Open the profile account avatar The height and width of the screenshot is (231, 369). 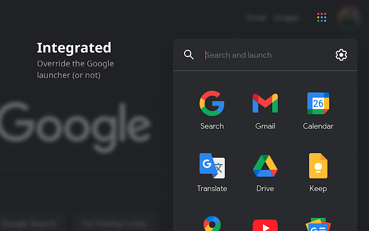pos(348,17)
